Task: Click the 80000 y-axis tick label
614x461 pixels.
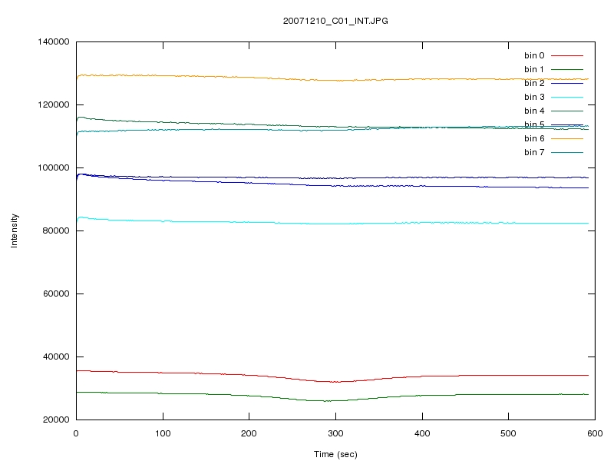Action: click(x=55, y=230)
